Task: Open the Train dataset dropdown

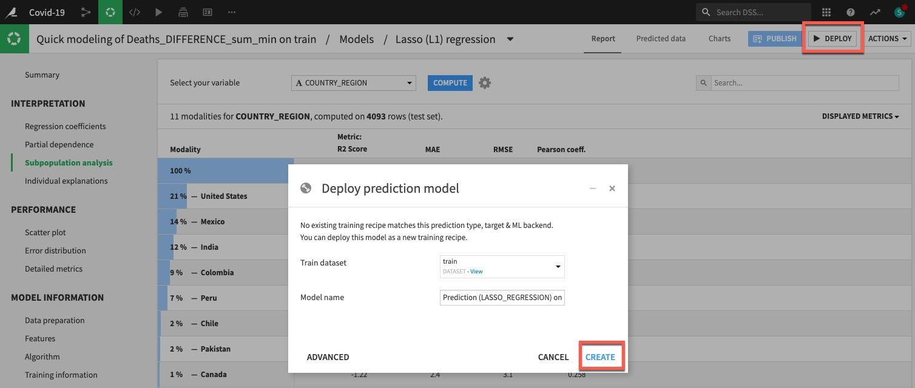Action: (x=502, y=266)
